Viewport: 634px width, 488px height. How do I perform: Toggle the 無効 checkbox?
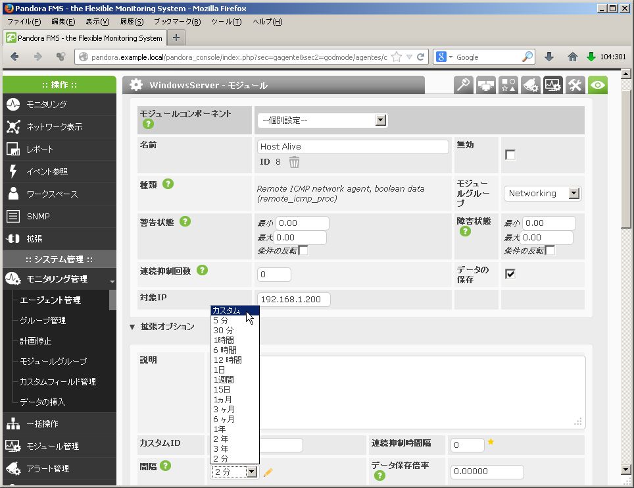(x=510, y=155)
